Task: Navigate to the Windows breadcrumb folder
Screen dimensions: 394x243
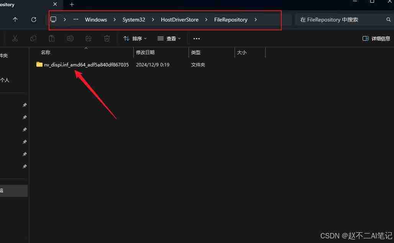Action: (96, 20)
